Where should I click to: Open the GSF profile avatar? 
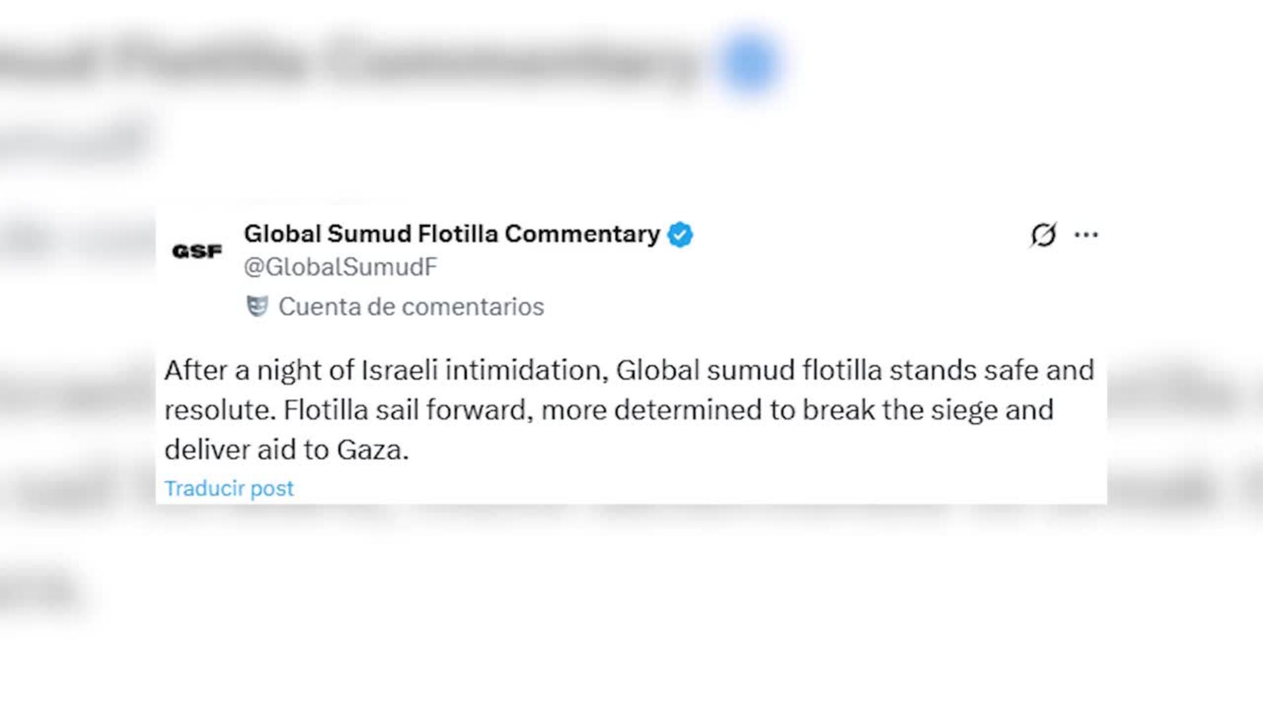click(197, 251)
